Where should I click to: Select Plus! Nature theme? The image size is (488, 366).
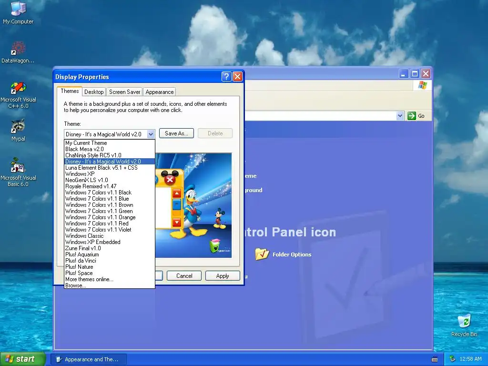pyautogui.click(x=110, y=267)
